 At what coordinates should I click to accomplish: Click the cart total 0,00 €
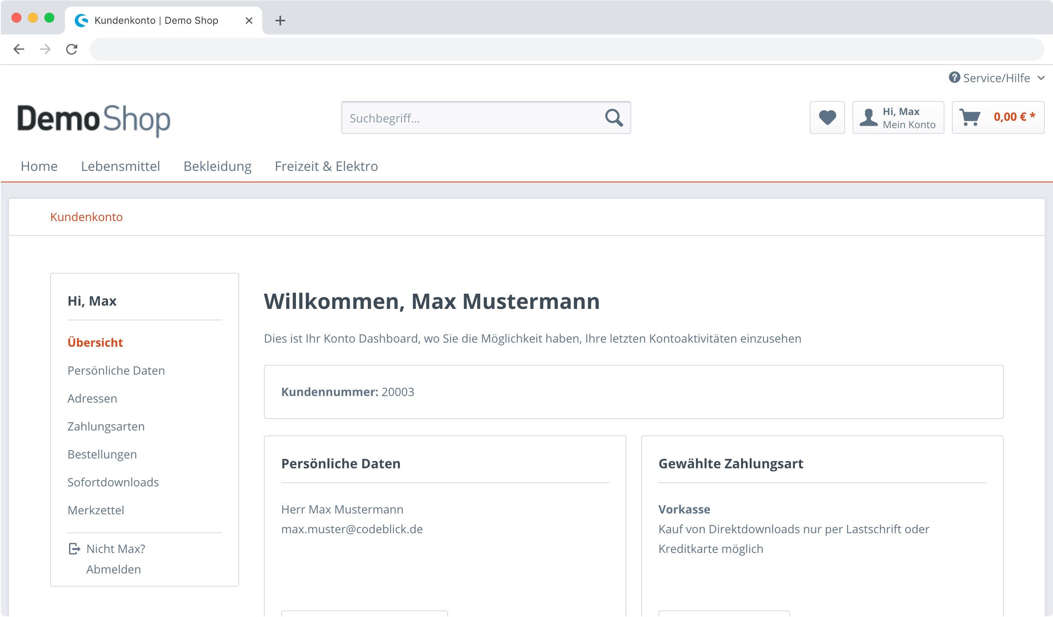coord(1014,117)
